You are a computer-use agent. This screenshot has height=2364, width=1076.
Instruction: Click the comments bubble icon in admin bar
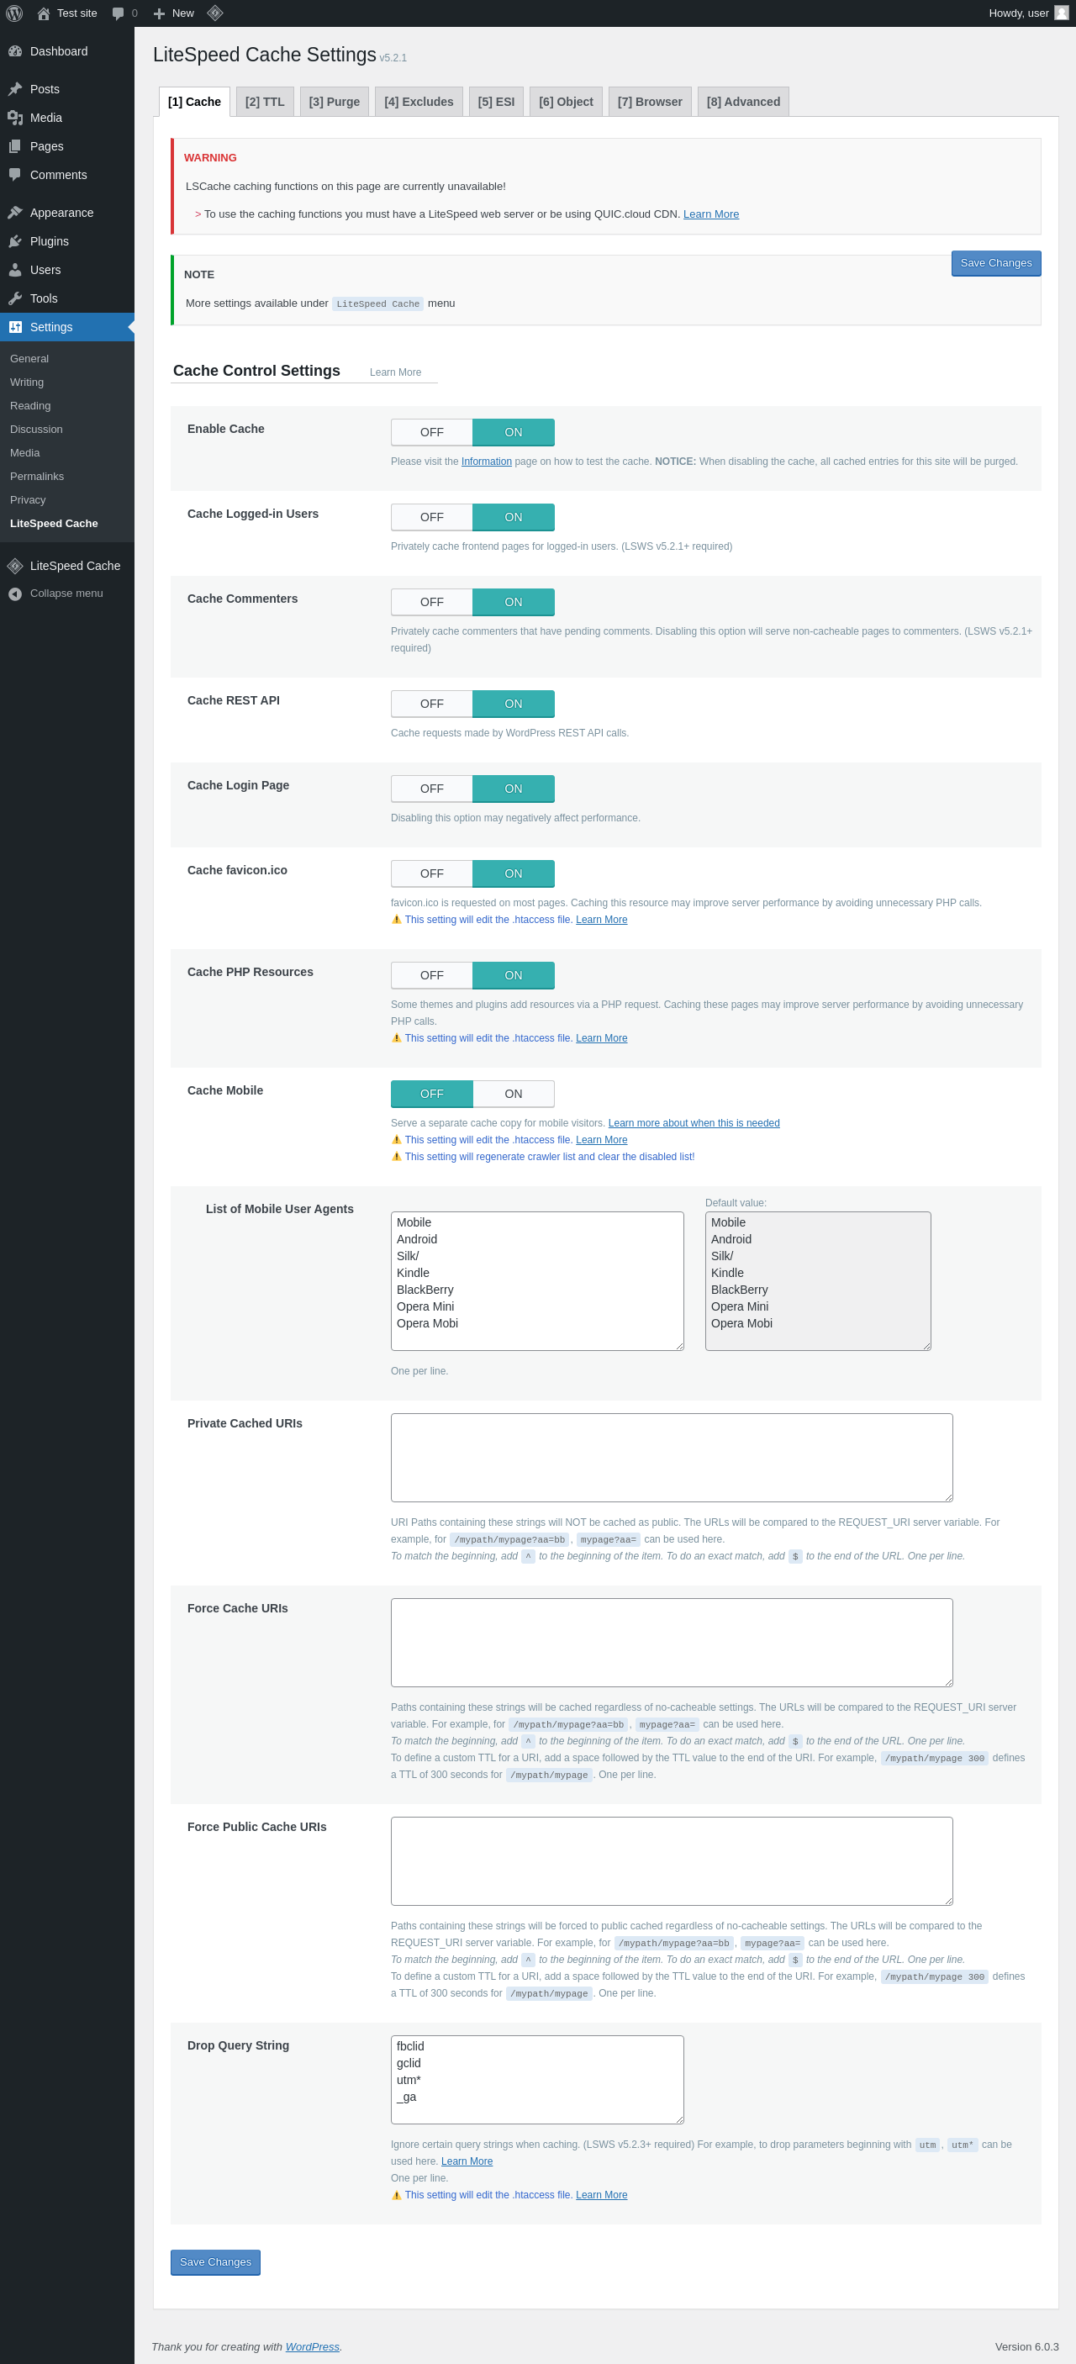point(119,13)
